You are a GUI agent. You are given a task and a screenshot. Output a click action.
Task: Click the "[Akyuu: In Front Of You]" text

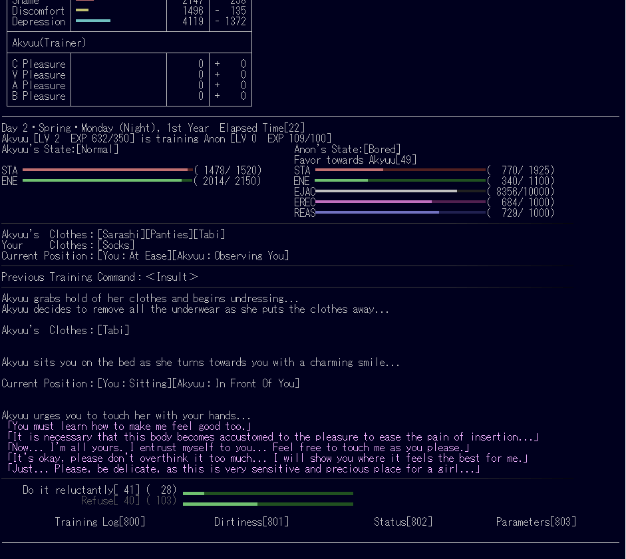point(235,384)
